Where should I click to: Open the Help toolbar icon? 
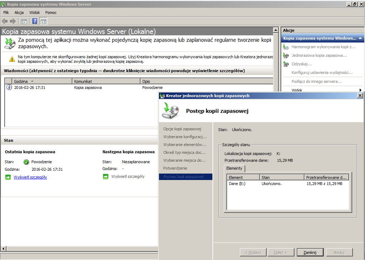point(35,21)
